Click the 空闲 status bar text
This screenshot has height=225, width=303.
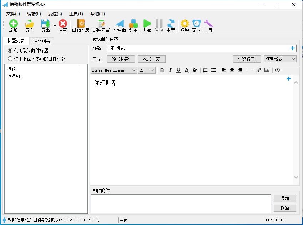[x=124, y=220]
